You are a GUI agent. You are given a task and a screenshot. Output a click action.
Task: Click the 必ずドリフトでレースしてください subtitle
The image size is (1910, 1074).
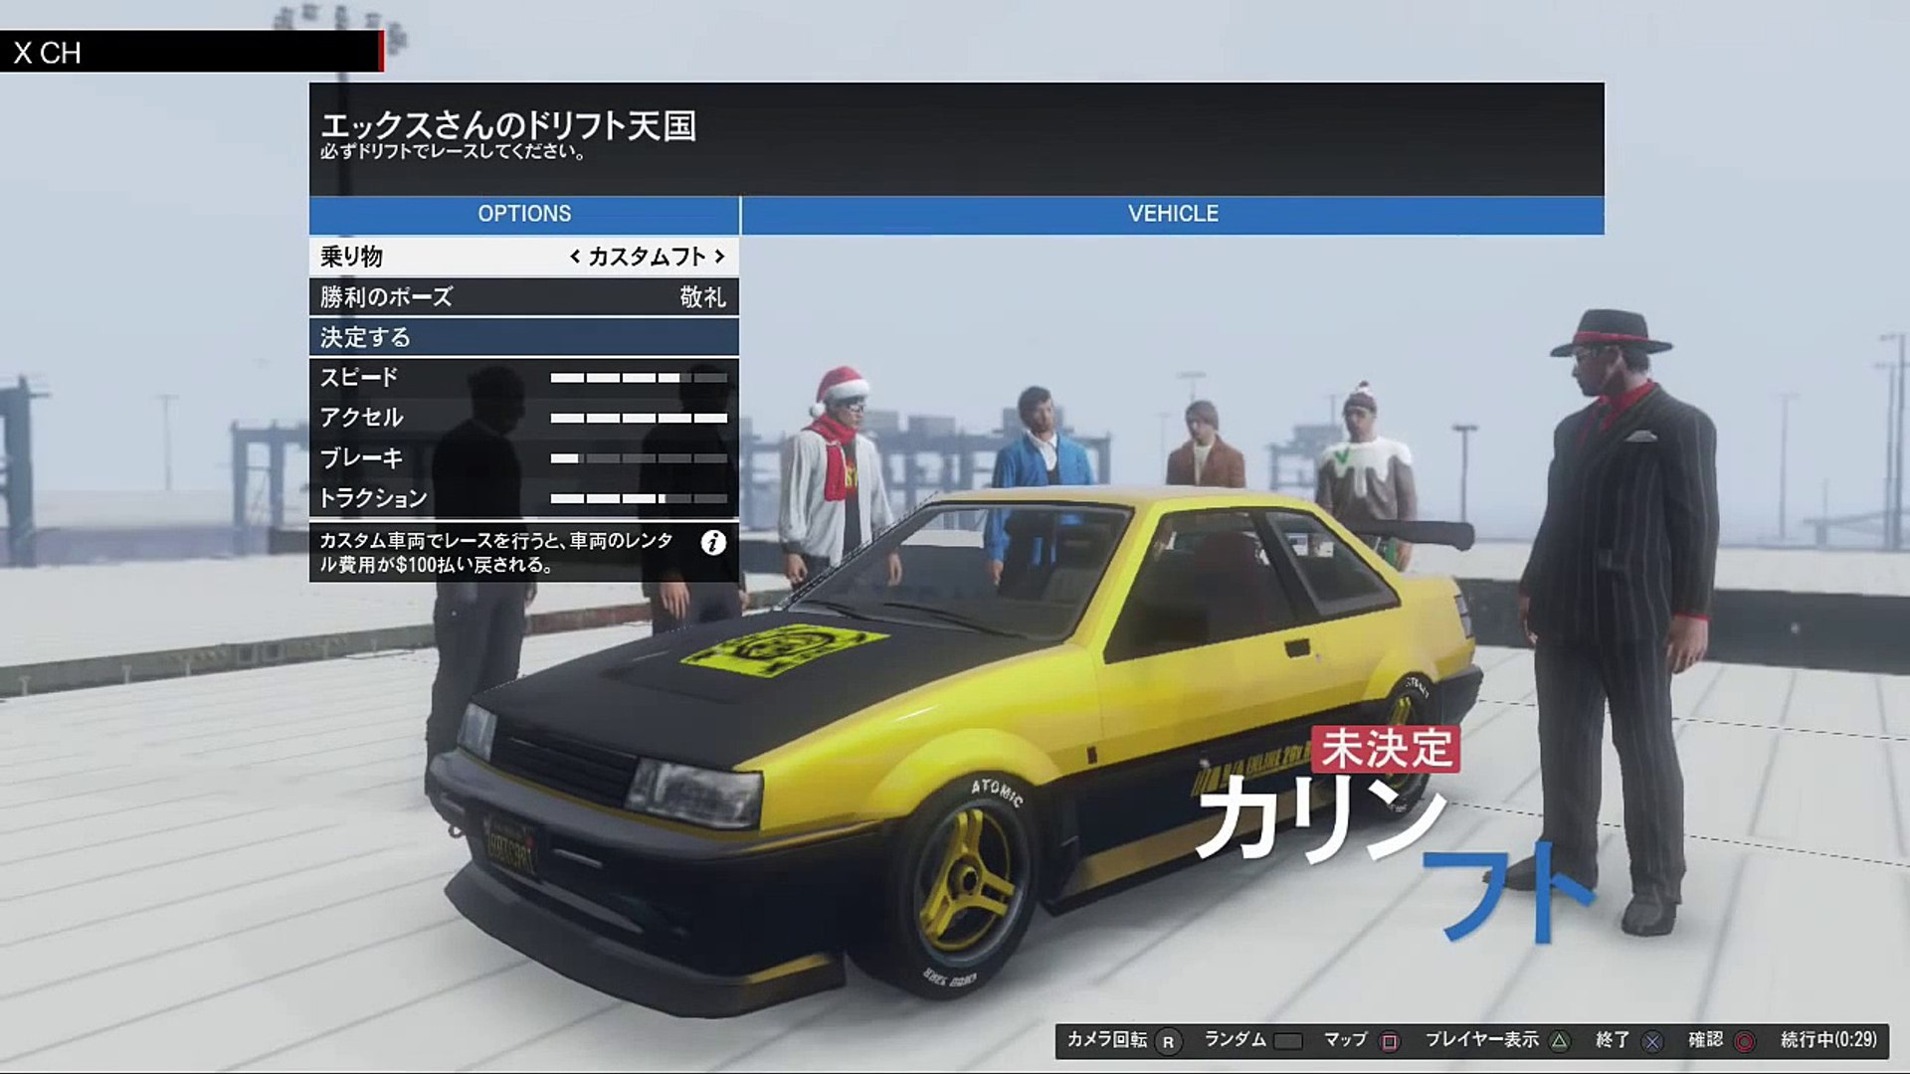[453, 152]
